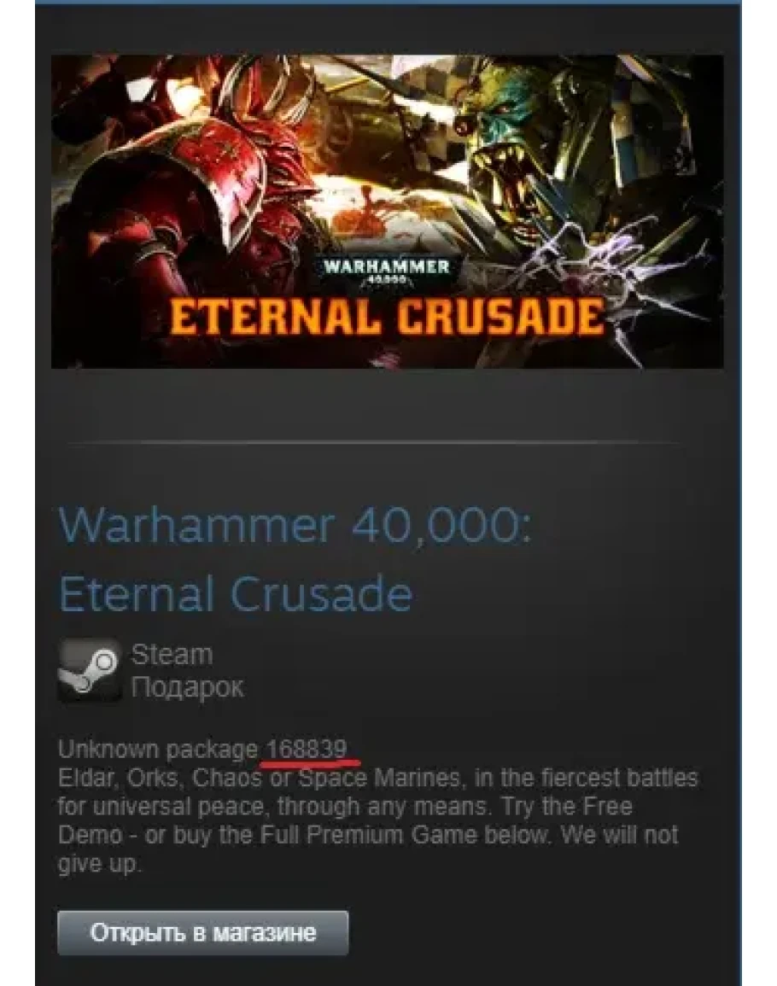Click the give up. ending line of the description

(100, 865)
